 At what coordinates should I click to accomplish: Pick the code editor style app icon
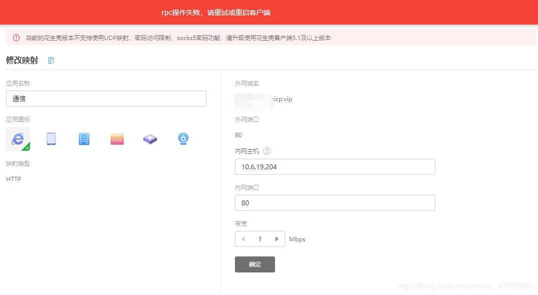tap(117, 138)
